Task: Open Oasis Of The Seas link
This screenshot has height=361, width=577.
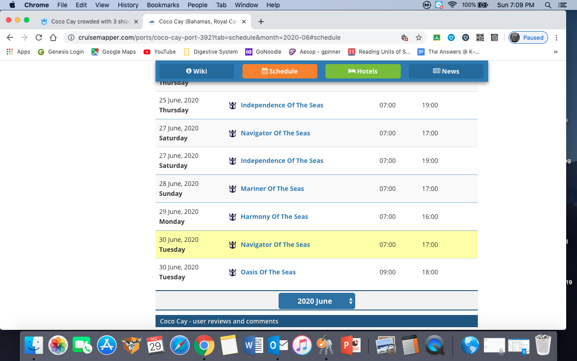Action: tap(268, 272)
